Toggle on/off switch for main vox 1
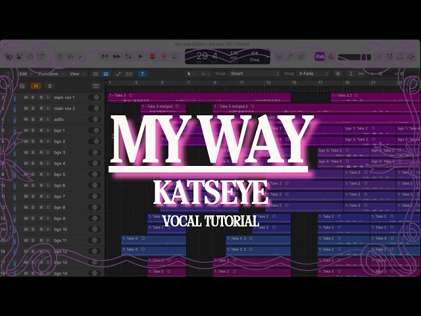This screenshot has width=421, height=316. [95, 97]
